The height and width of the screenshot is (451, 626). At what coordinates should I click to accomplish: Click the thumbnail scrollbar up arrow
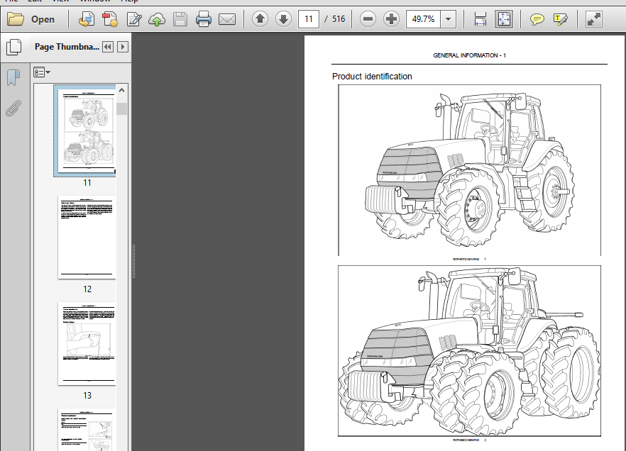122,91
